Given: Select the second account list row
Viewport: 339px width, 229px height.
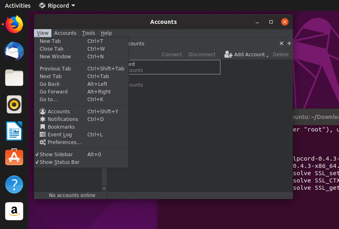Looking at the screenshot, I should click(x=174, y=81).
